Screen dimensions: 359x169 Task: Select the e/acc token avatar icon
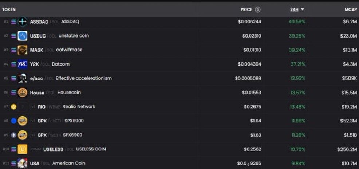click(x=23, y=78)
